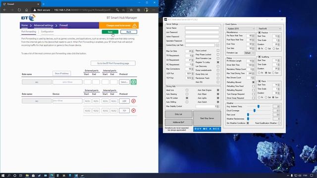Toggle the Auto Start Engine checkbox

tap(218, 90)
